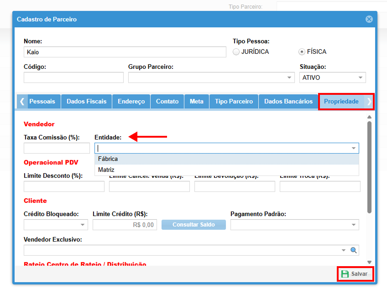Click the Salvar button
The image size is (387, 294).
pos(355,274)
